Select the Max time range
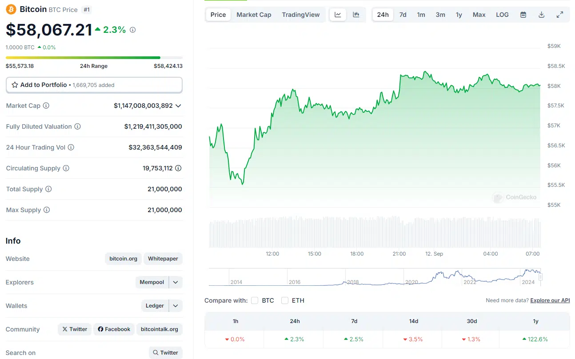 point(479,15)
